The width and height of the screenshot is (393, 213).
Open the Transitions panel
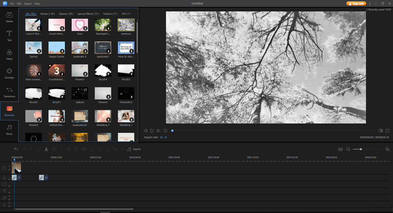(x=9, y=92)
